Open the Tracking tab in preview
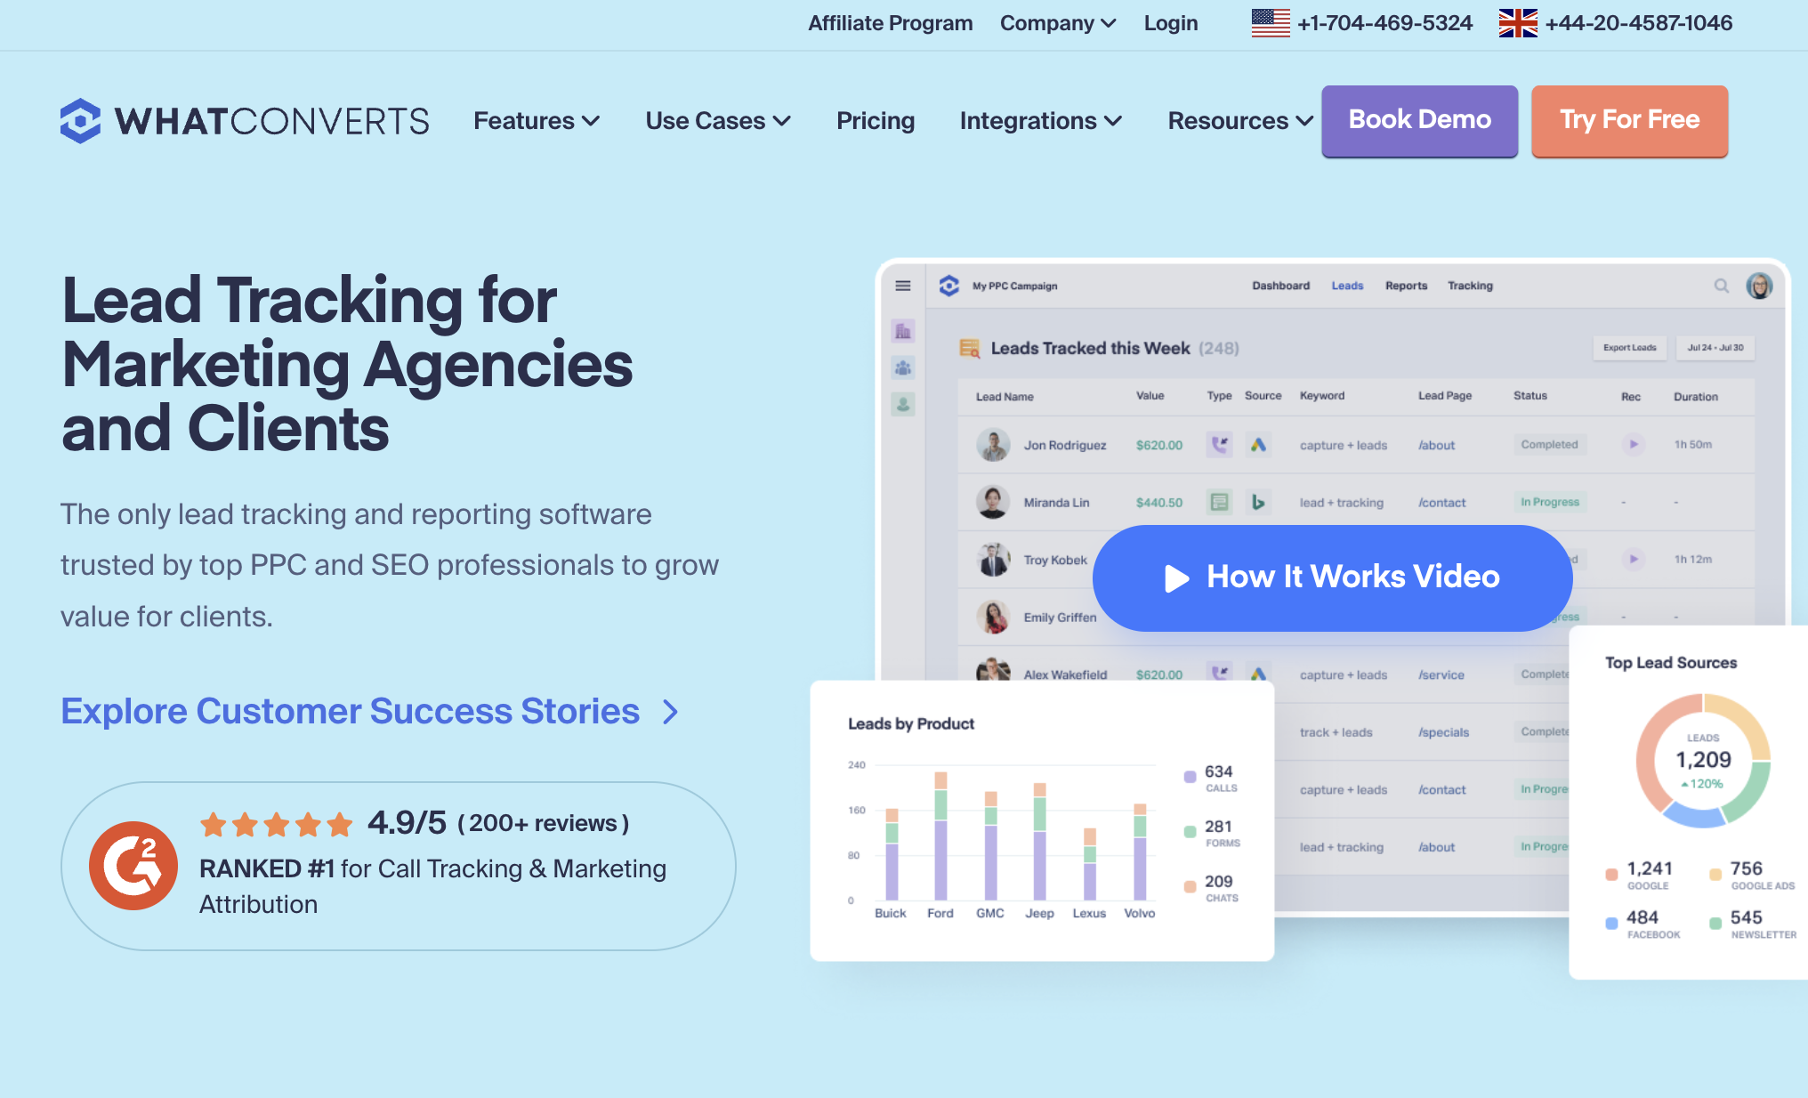Viewport: 1808px width, 1098px height. click(1470, 286)
